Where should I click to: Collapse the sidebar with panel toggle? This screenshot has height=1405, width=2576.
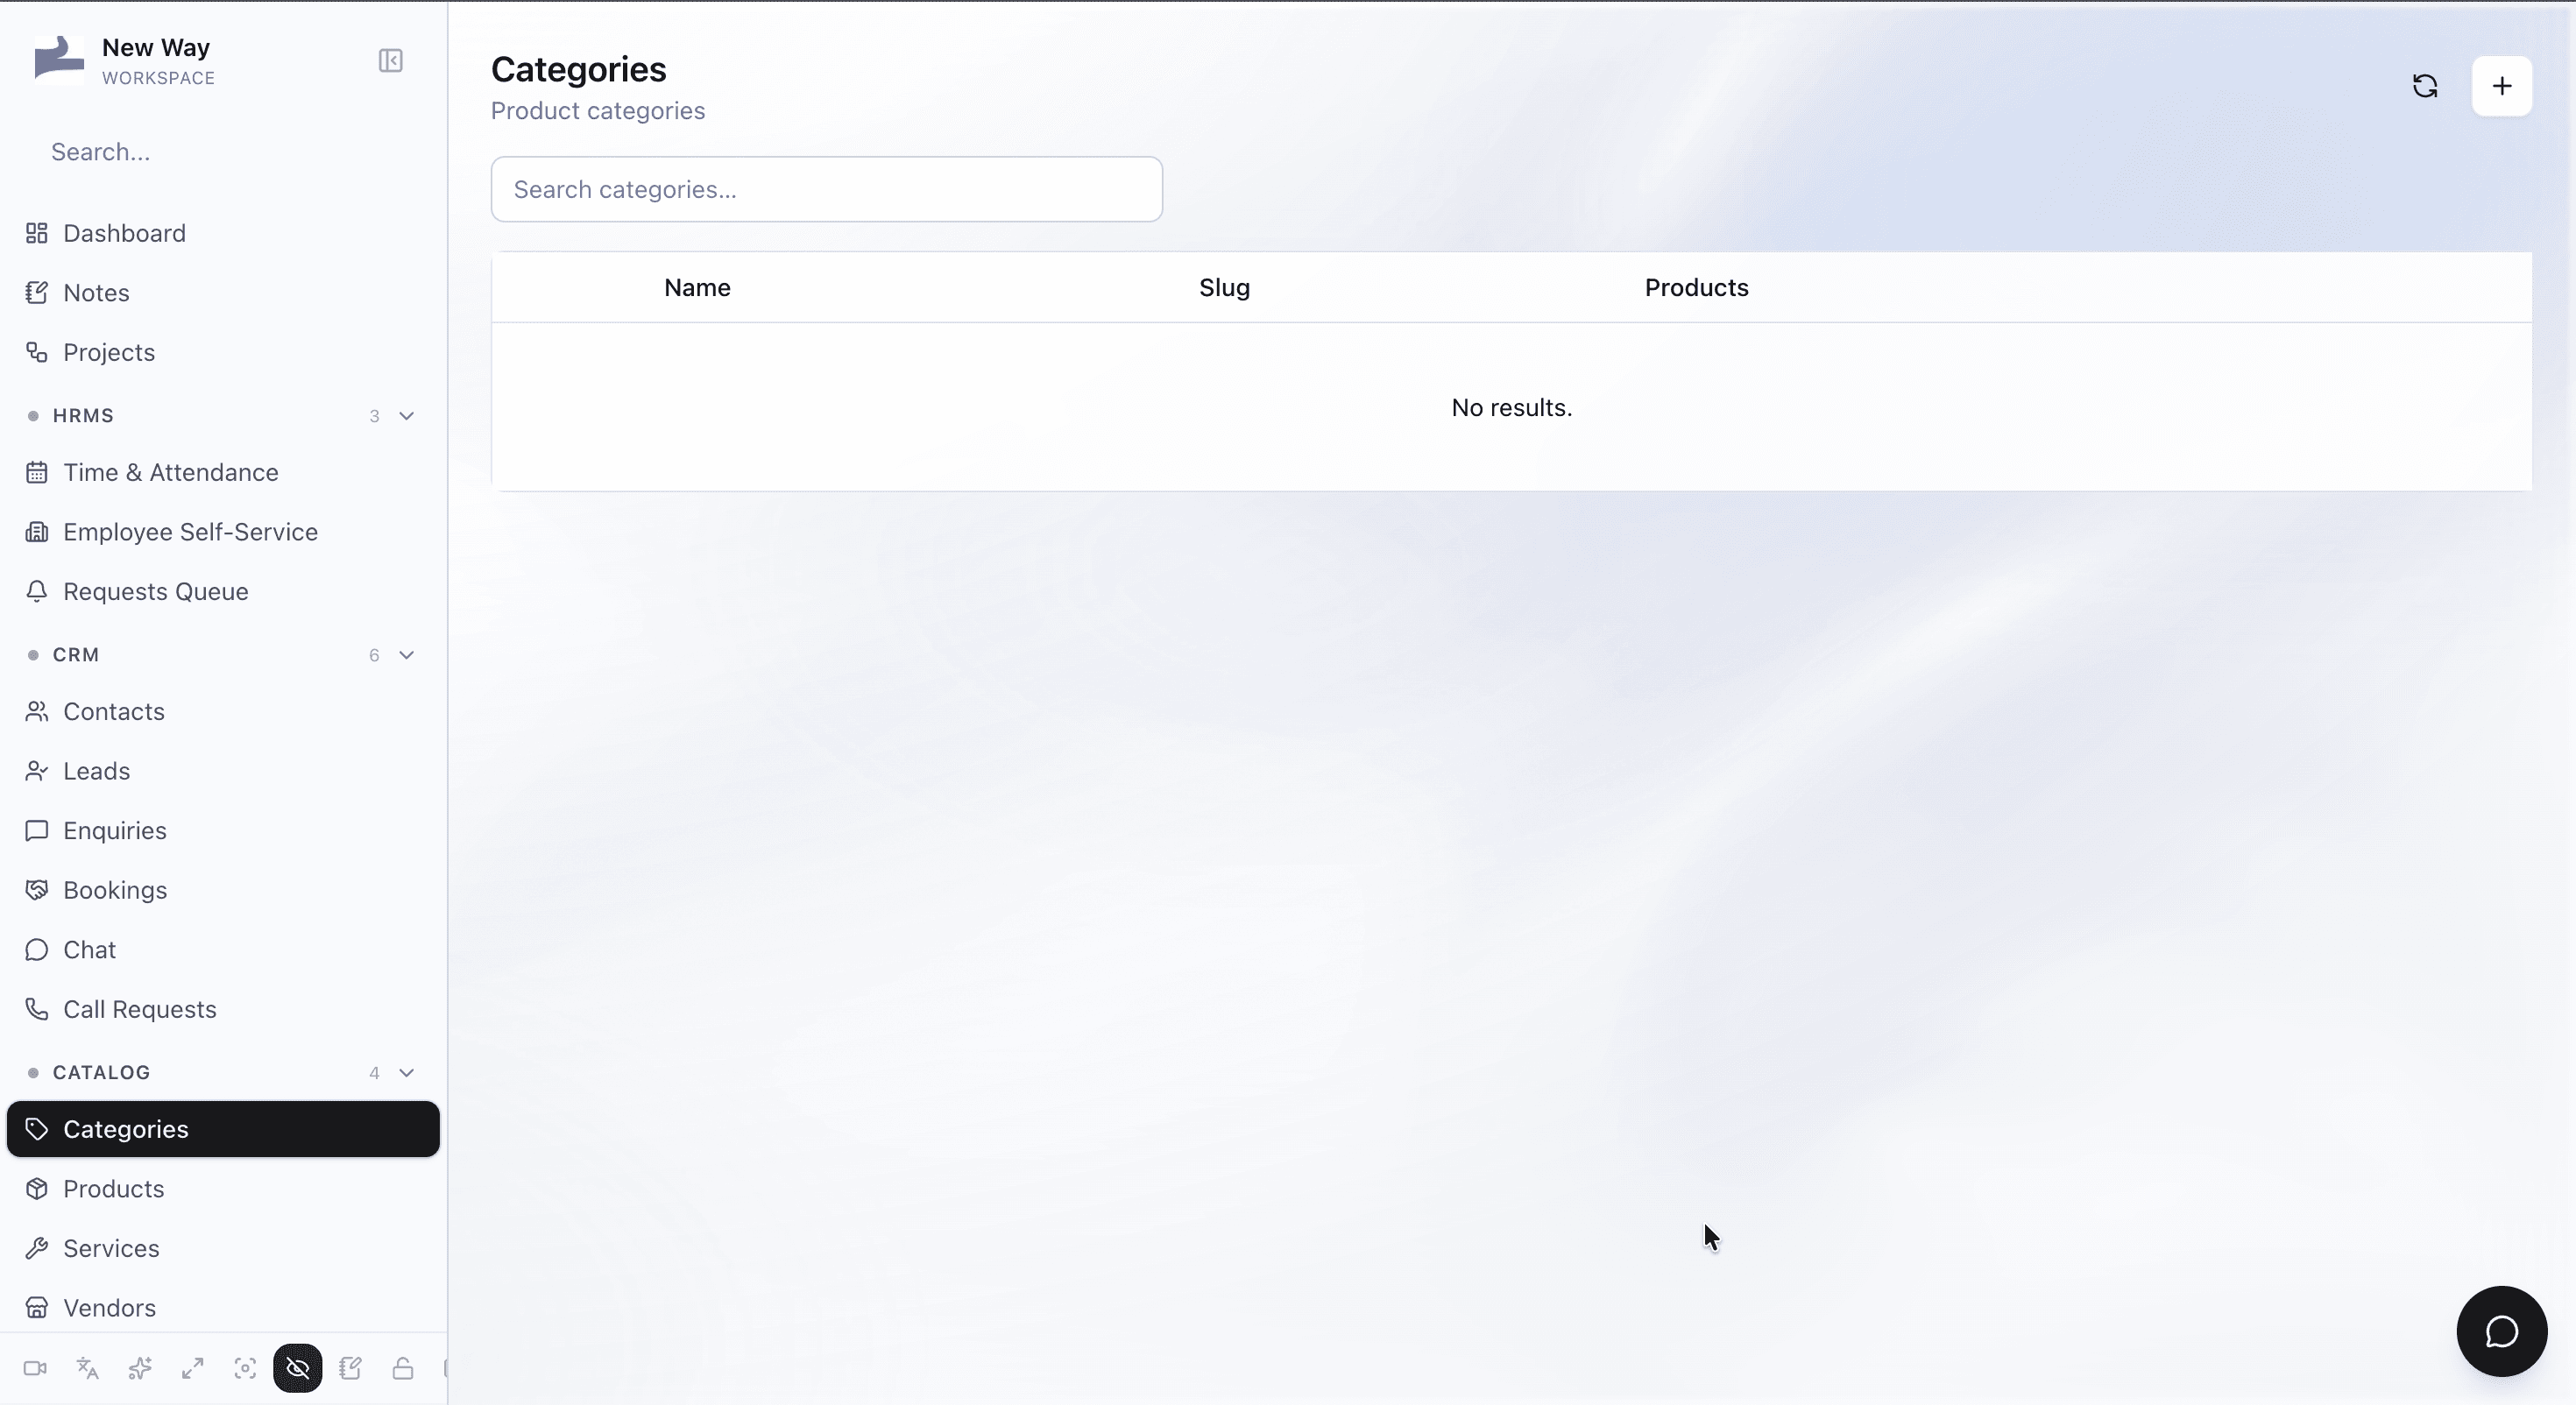(x=391, y=61)
